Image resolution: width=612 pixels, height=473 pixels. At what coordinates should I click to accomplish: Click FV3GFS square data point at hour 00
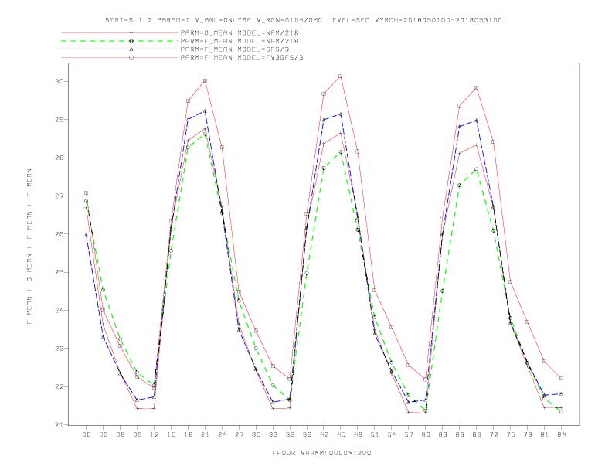click(87, 192)
